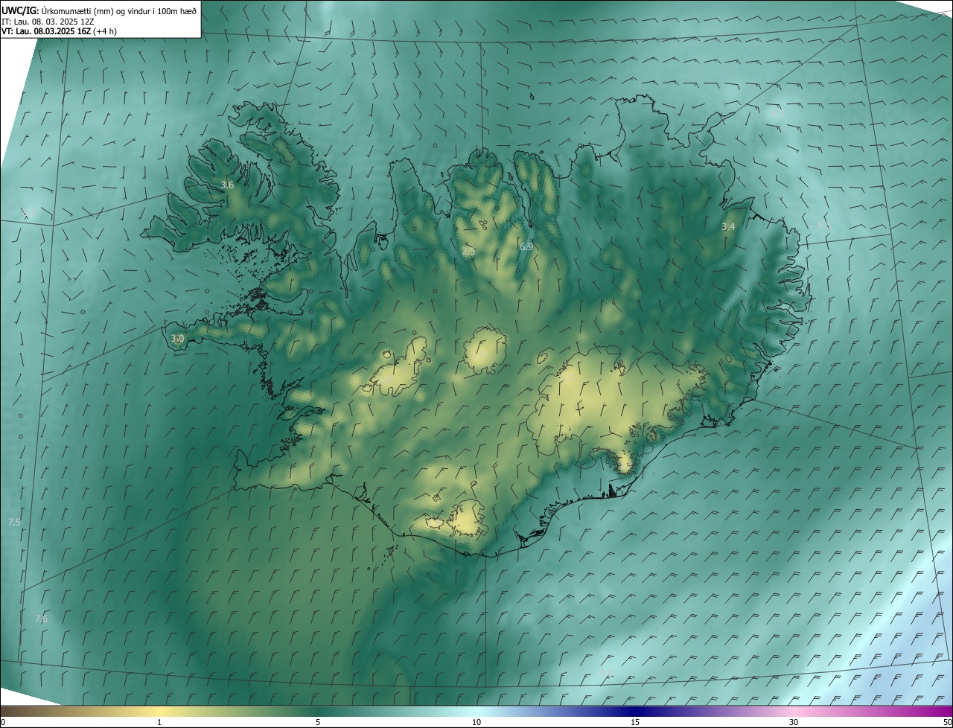Click the 5 tick on the color scale
The height and width of the screenshot is (728, 953).
click(x=318, y=722)
